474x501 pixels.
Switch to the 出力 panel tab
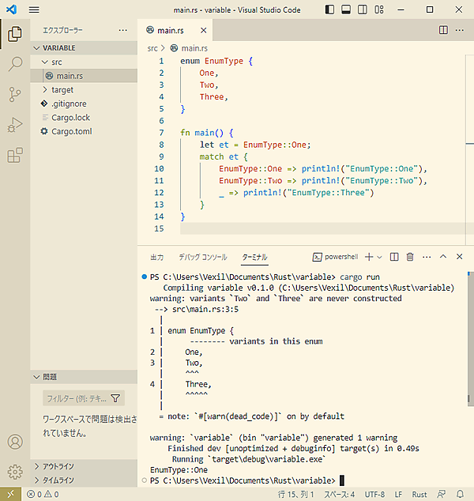click(156, 257)
